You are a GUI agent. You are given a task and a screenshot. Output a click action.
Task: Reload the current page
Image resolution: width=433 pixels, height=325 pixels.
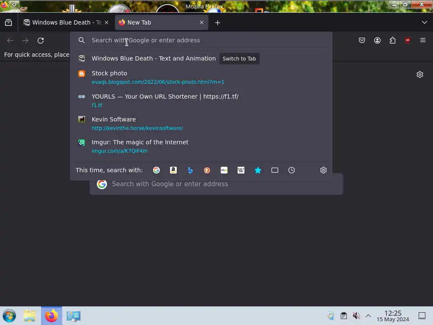coord(41,40)
